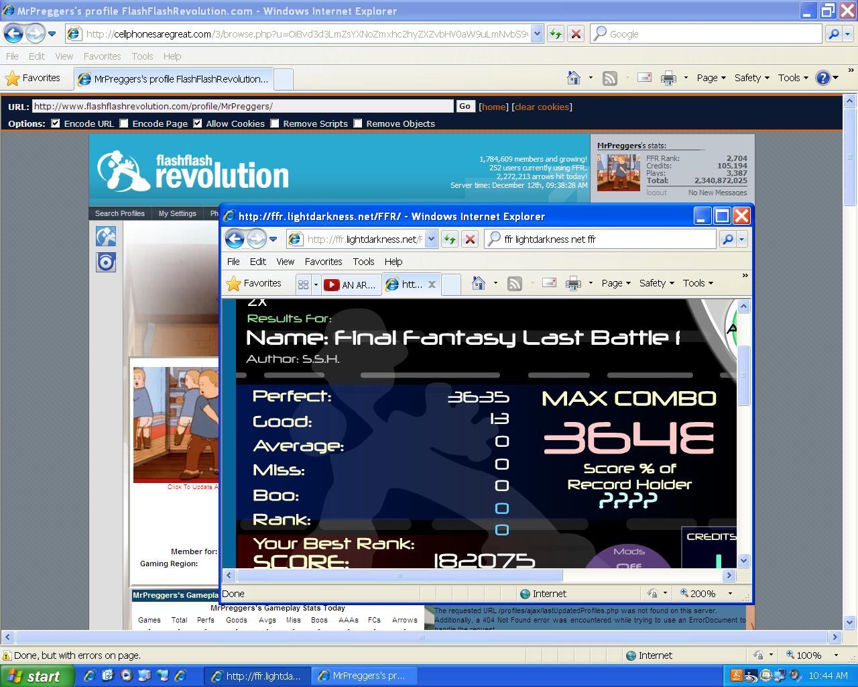Viewport: 858px width, 687px height.
Task: Open the Quick Tabs icon in popup
Action: coord(303,284)
